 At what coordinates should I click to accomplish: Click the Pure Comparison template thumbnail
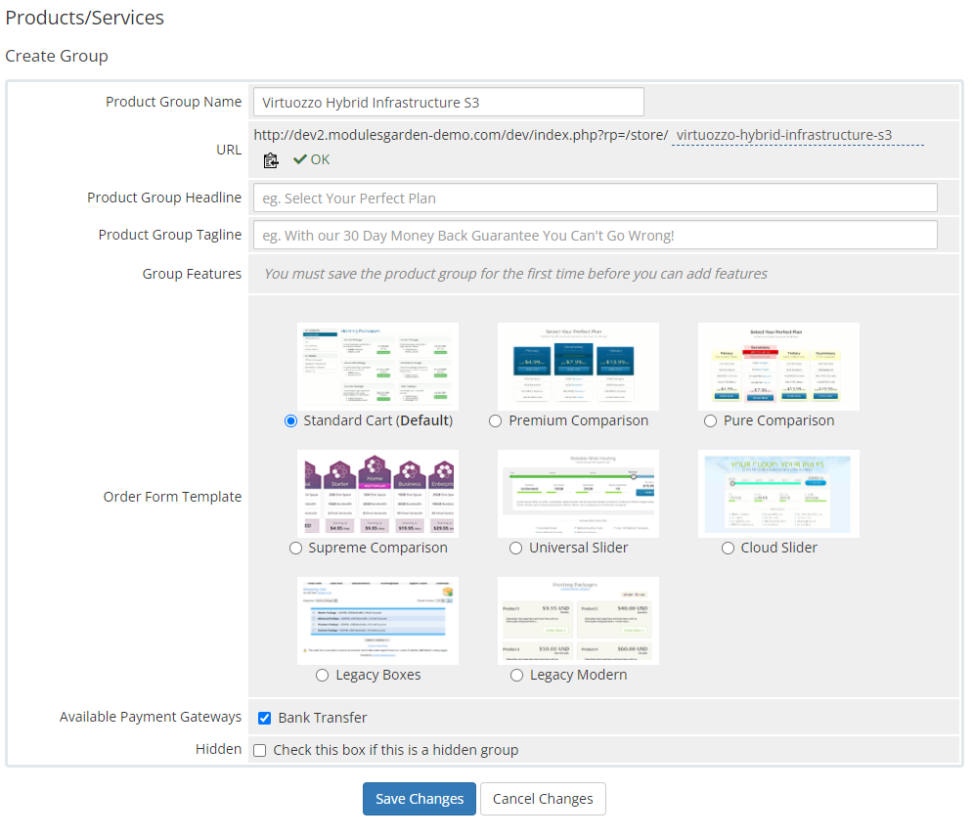pos(778,367)
